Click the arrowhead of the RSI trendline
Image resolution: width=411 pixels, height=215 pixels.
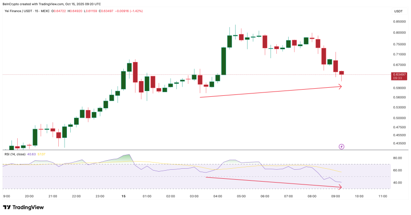340,187
